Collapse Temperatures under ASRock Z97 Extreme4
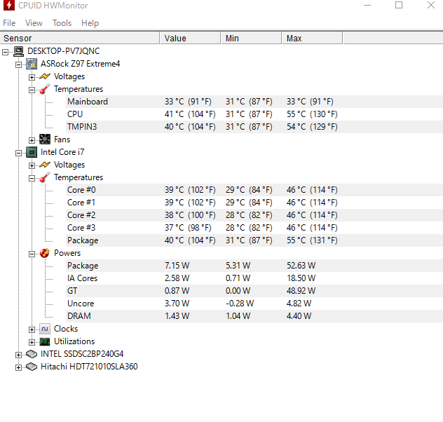This screenshot has width=443, height=422. (32, 90)
